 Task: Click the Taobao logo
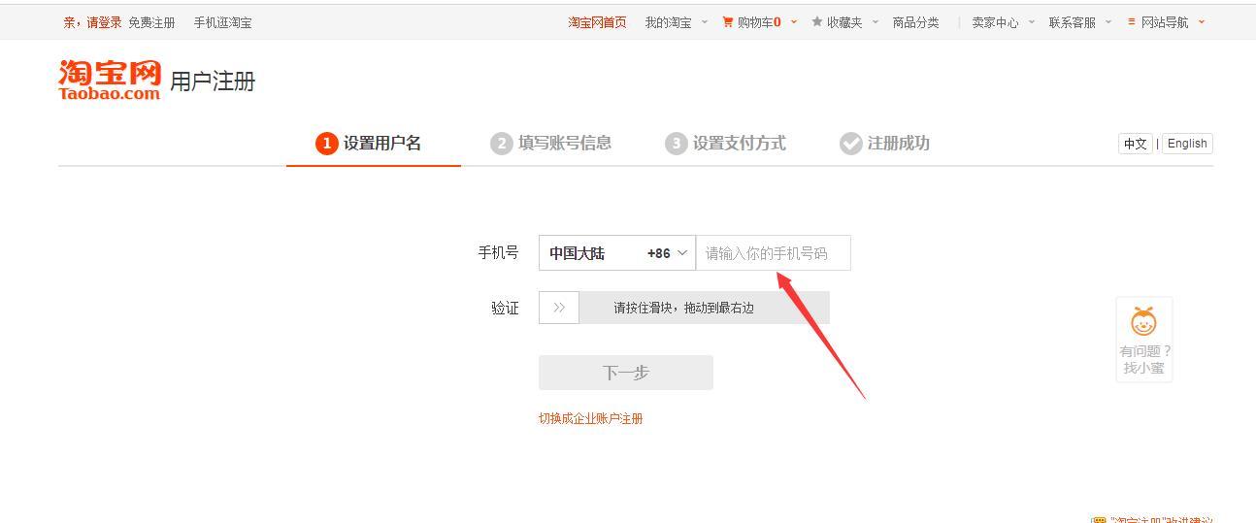click(x=110, y=80)
